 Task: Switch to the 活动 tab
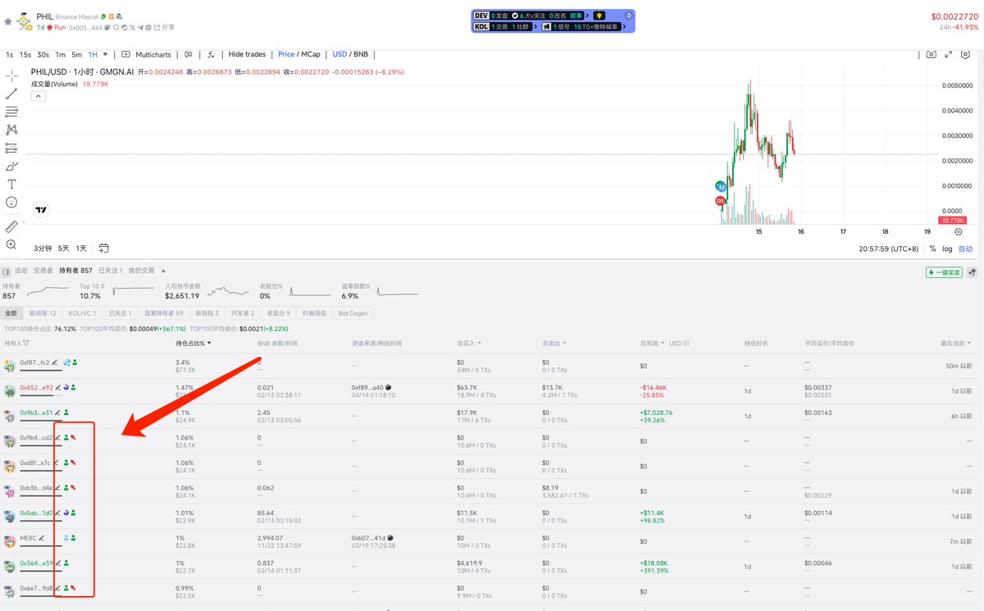click(x=20, y=271)
